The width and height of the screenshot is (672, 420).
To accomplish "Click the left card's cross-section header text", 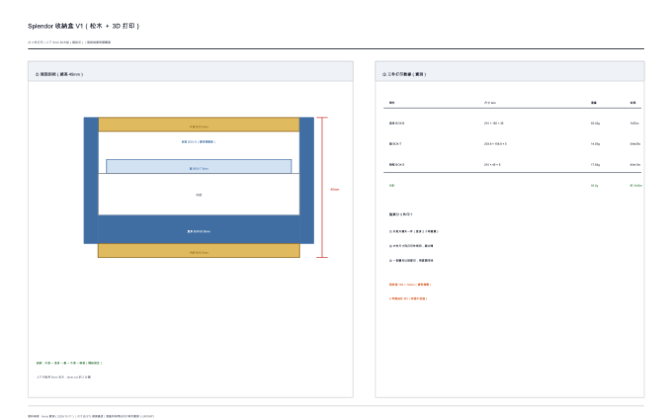I will point(59,74).
